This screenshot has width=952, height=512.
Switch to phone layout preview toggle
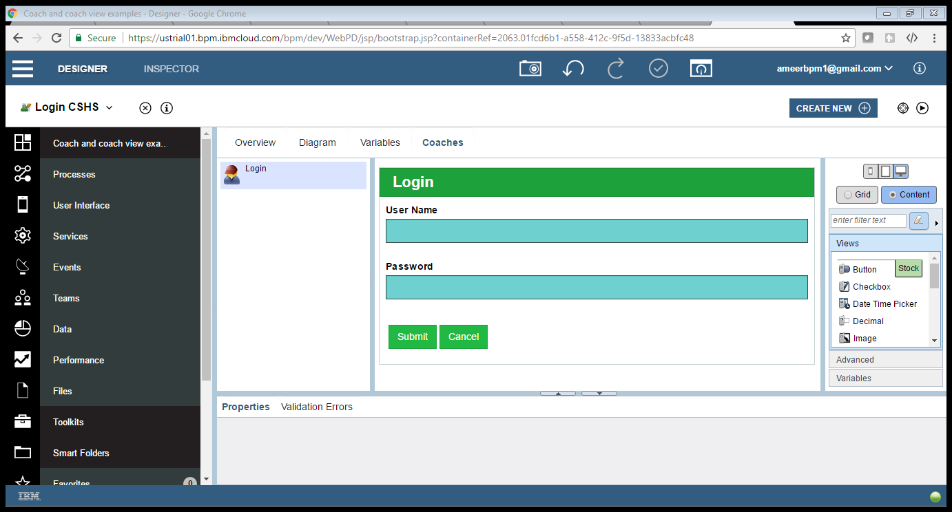coord(871,171)
